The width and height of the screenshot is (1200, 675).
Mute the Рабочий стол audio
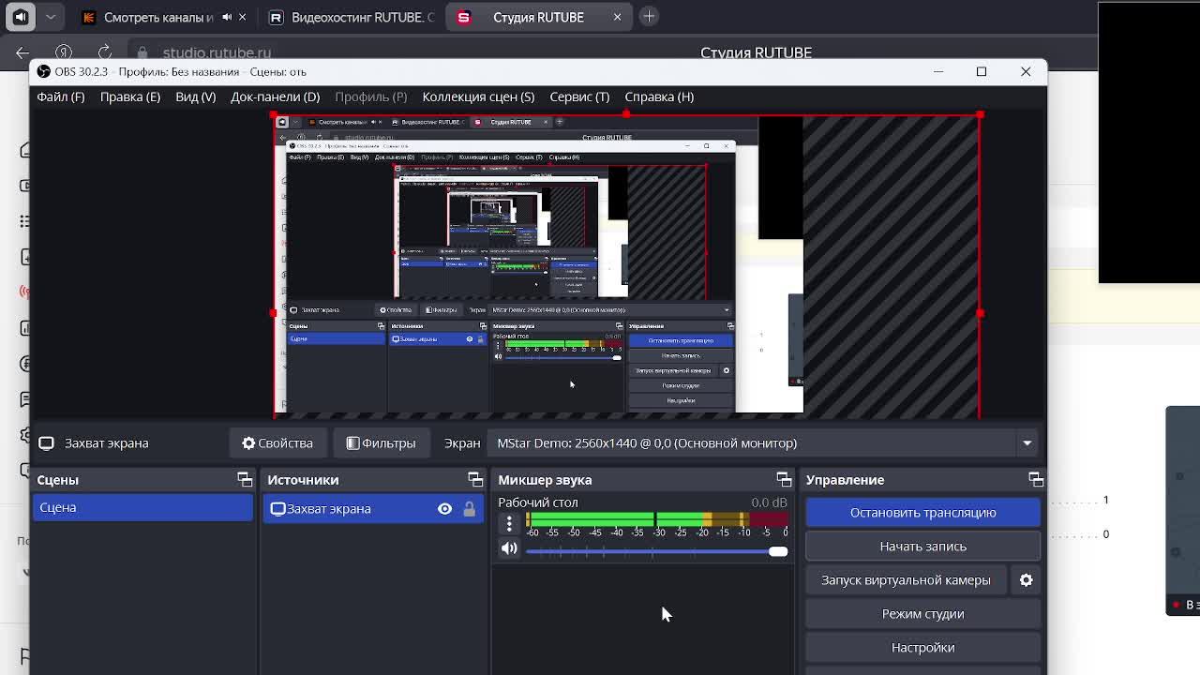click(509, 548)
